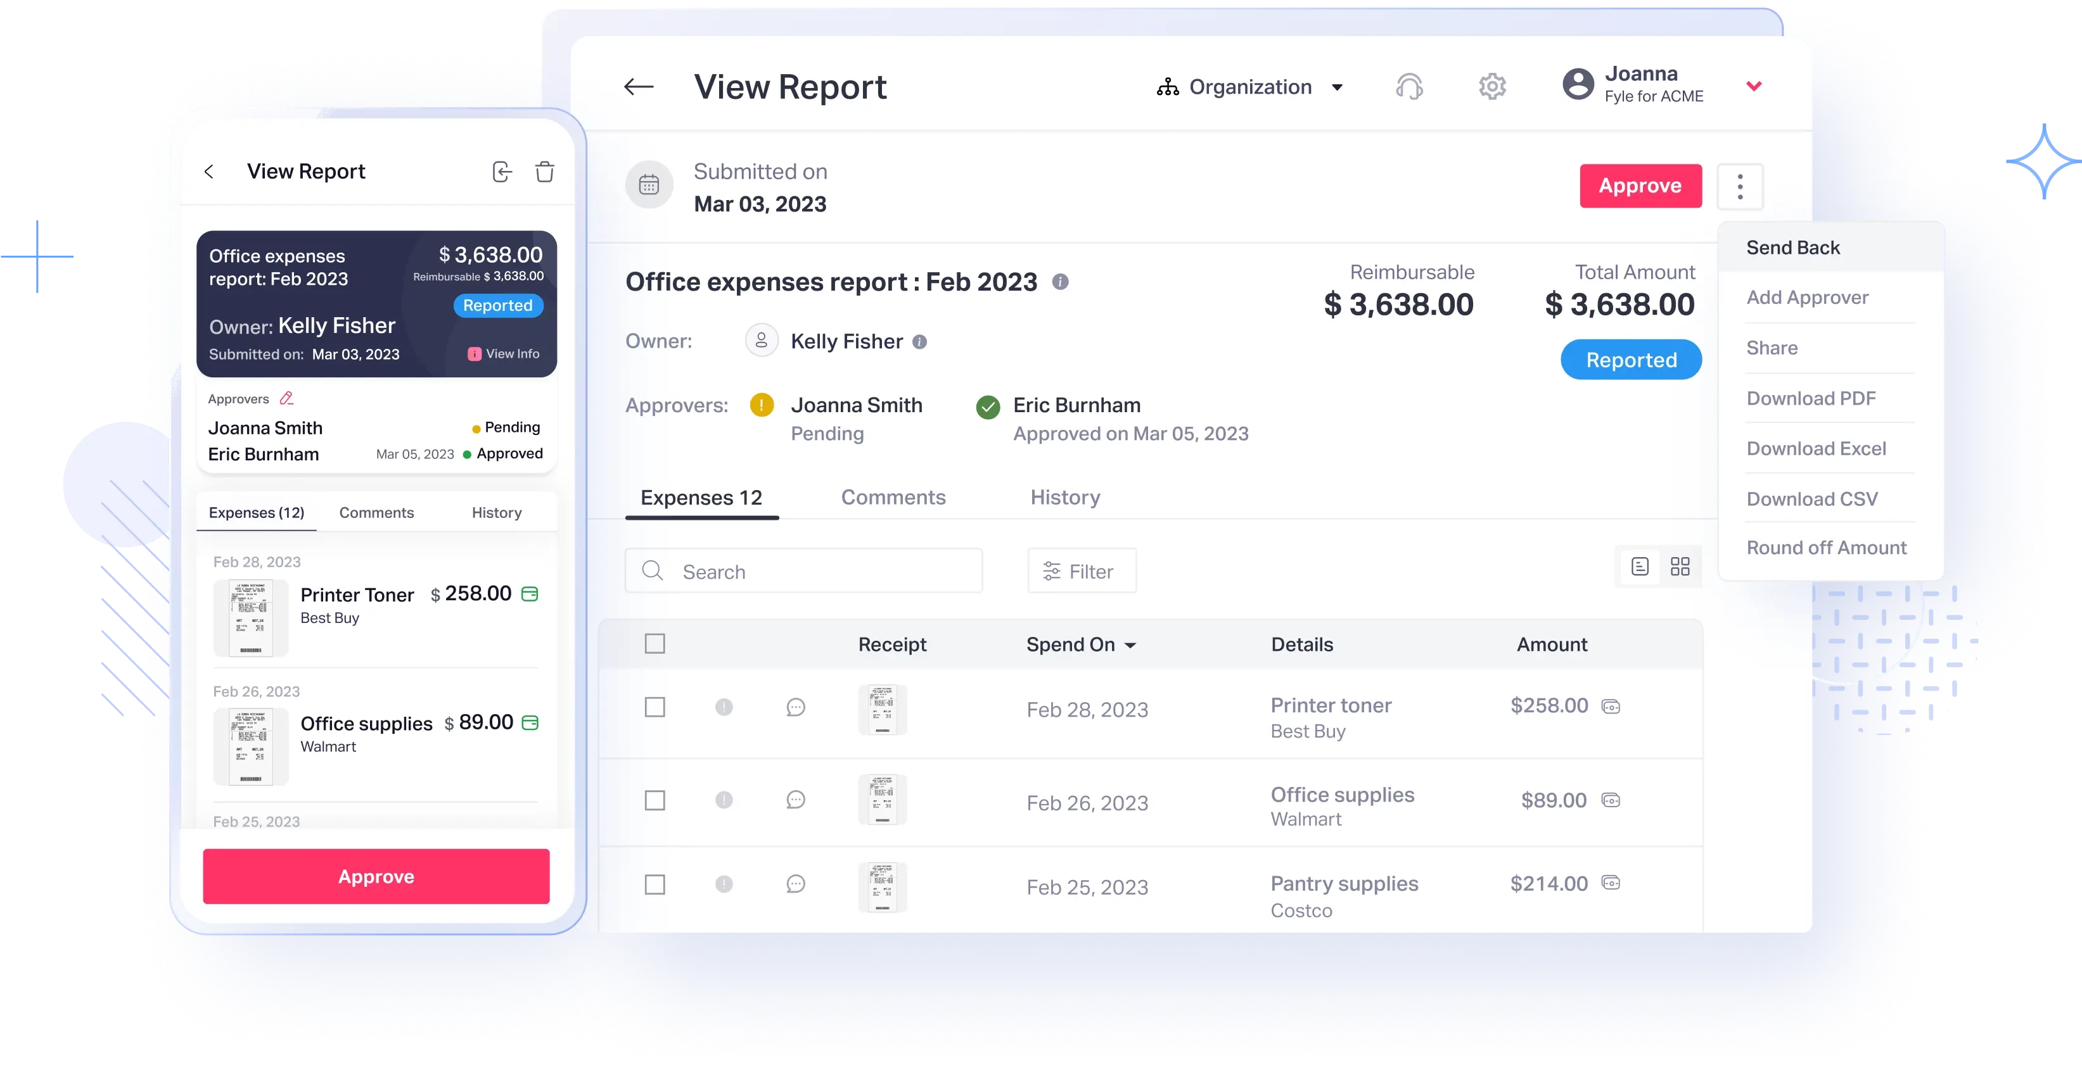Click the calendar icon beside Submitted on
The height and width of the screenshot is (1070, 2082).
(649, 186)
